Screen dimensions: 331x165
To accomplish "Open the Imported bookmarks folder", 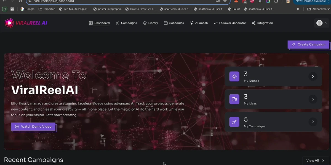I will (x=47, y=9).
